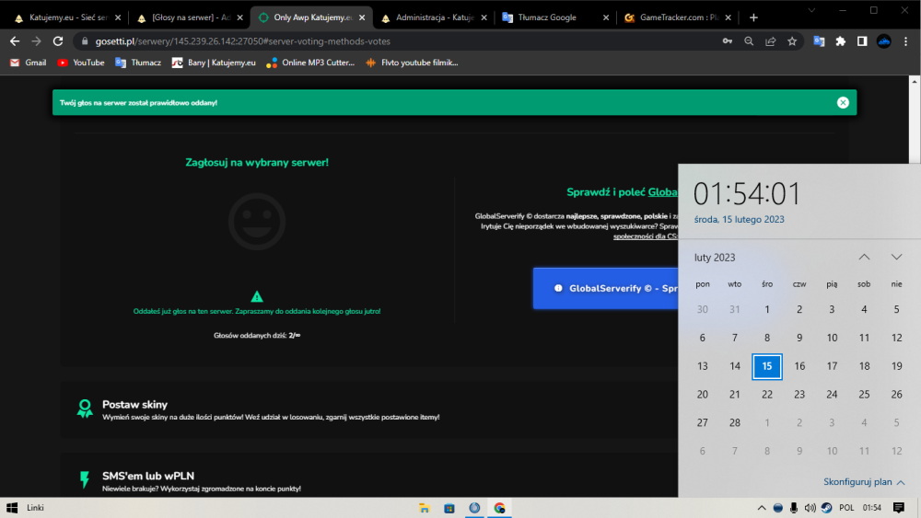Open File Explorer from the taskbar
The width and height of the screenshot is (921, 518).
pyautogui.click(x=424, y=508)
